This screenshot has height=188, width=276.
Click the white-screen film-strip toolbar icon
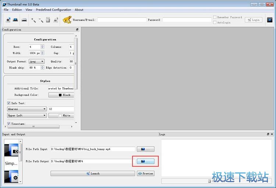[24, 20]
